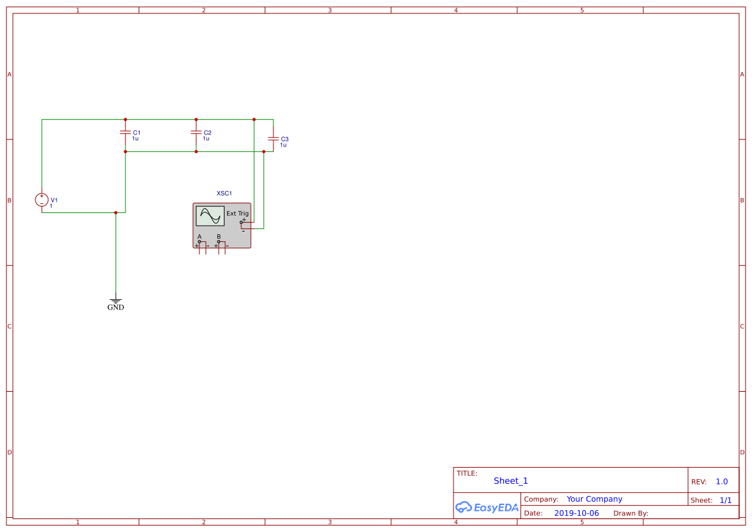Click the sine wave display on the oscilloscope
This screenshot has width=752, height=532.
(210, 216)
